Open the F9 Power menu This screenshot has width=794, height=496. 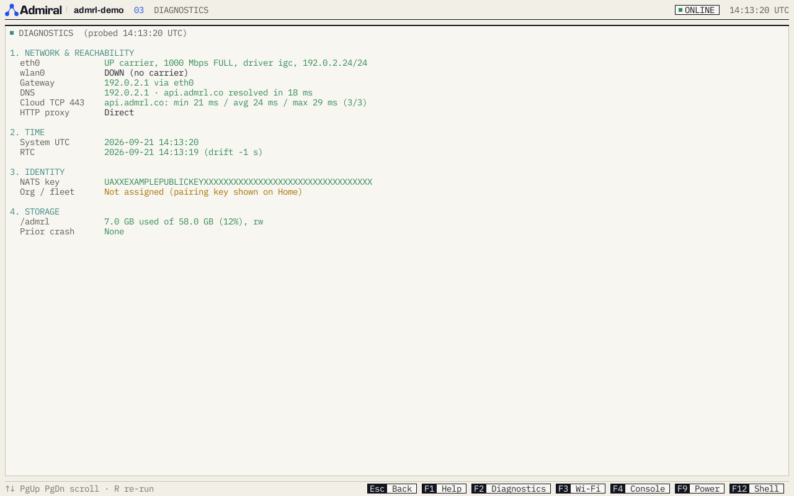pyautogui.click(x=700, y=489)
